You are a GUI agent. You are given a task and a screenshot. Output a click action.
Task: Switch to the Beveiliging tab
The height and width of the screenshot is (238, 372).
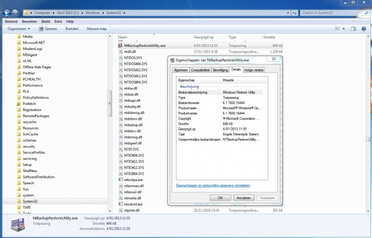pyautogui.click(x=221, y=70)
